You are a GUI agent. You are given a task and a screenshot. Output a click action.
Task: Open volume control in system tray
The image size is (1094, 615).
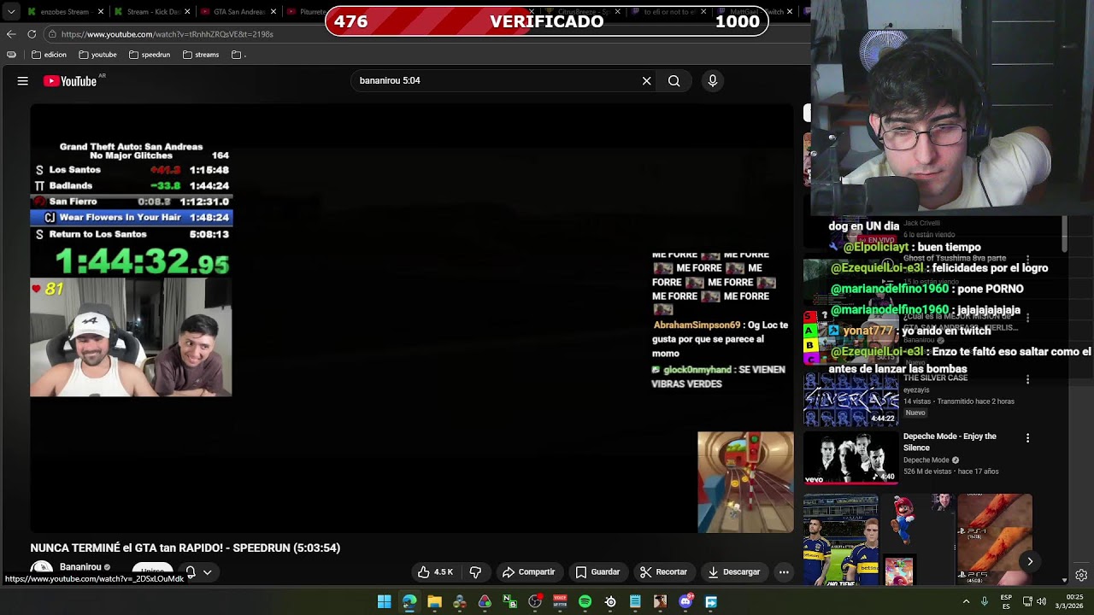[1041, 601]
